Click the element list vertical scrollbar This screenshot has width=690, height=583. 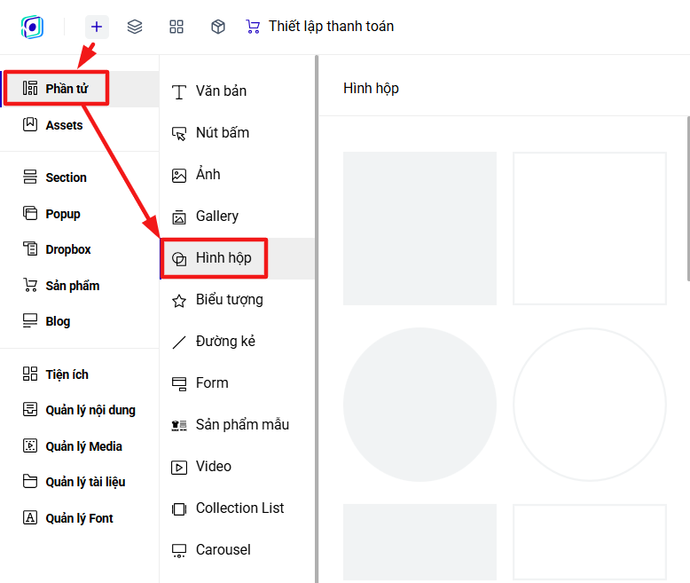(317, 319)
